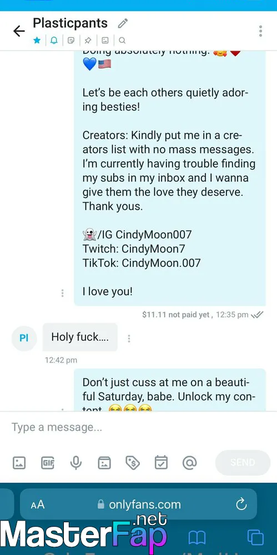Open the notes icon in the chat header
Screen dimensions: 277x555
(71, 41)
